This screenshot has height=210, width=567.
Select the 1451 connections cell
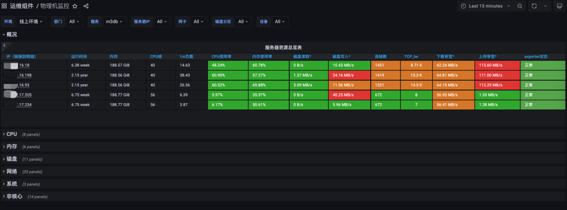click(x=385, y=65)
